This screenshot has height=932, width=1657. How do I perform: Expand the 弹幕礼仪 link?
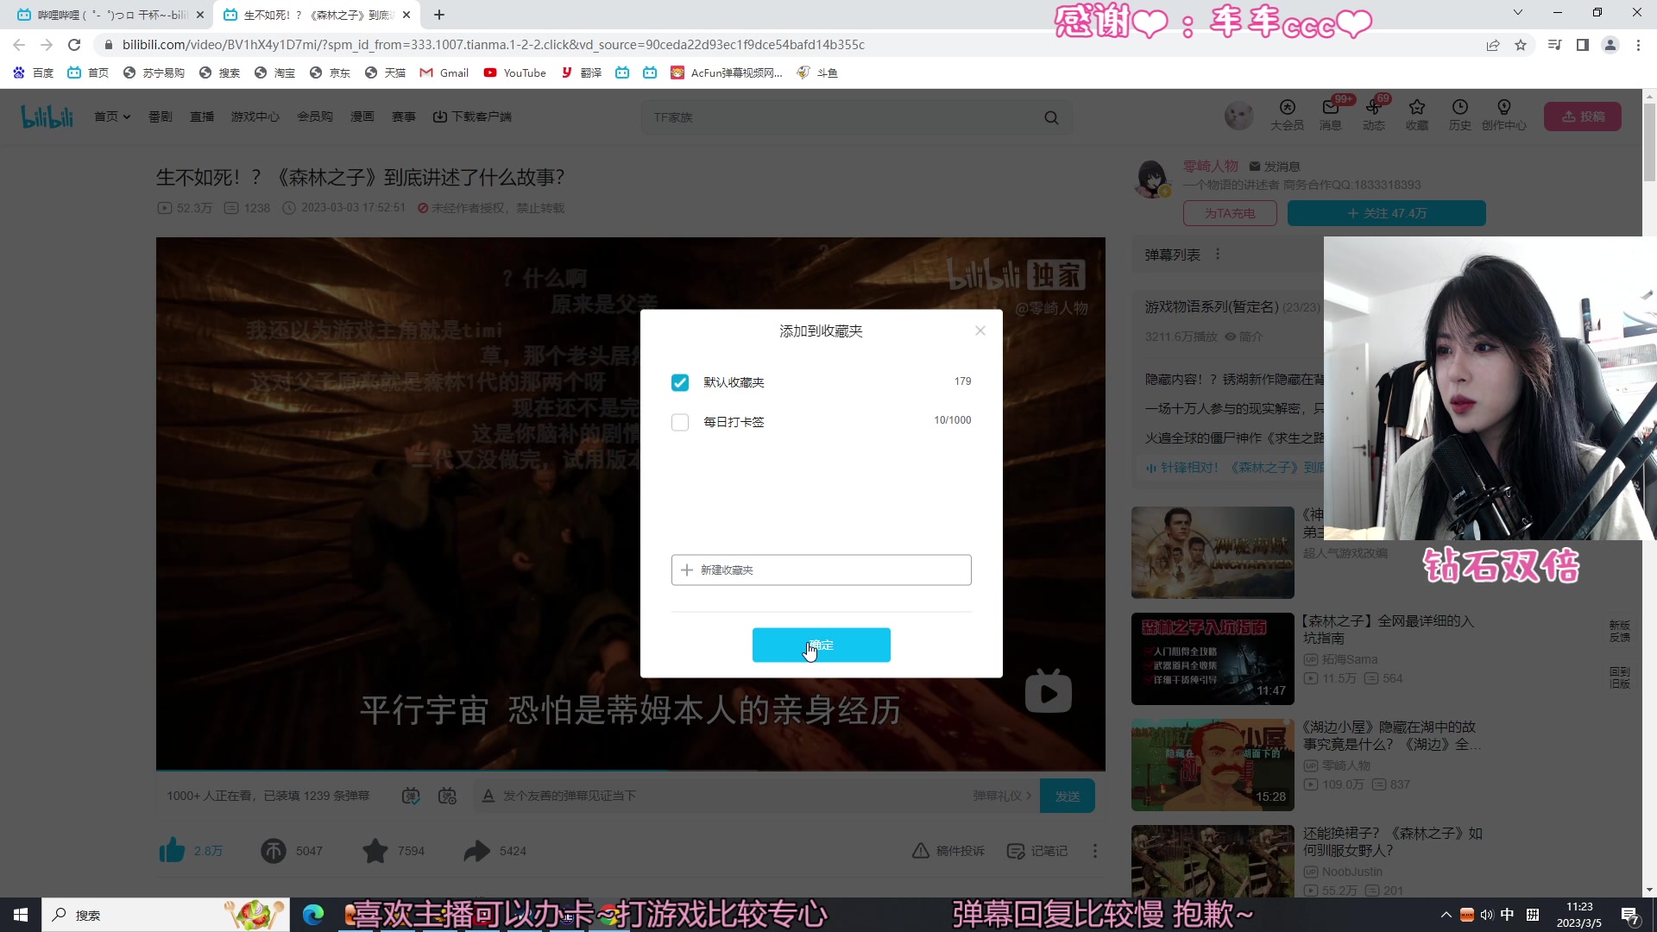[x=1002, y=796]
